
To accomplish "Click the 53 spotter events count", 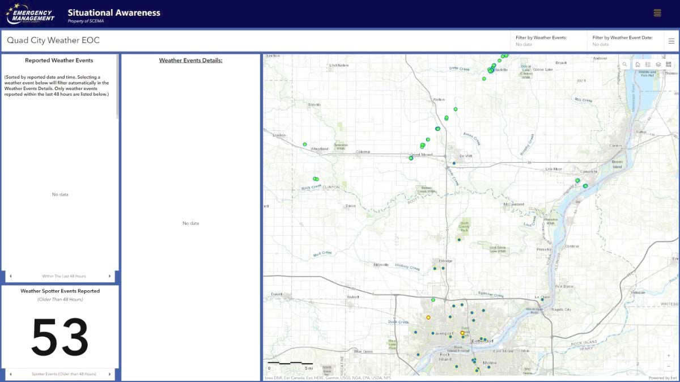I will tap(60, 337).
